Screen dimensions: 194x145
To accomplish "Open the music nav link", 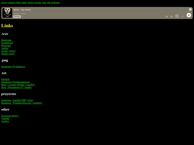I will pyautogui.click(x=24, y=3).
